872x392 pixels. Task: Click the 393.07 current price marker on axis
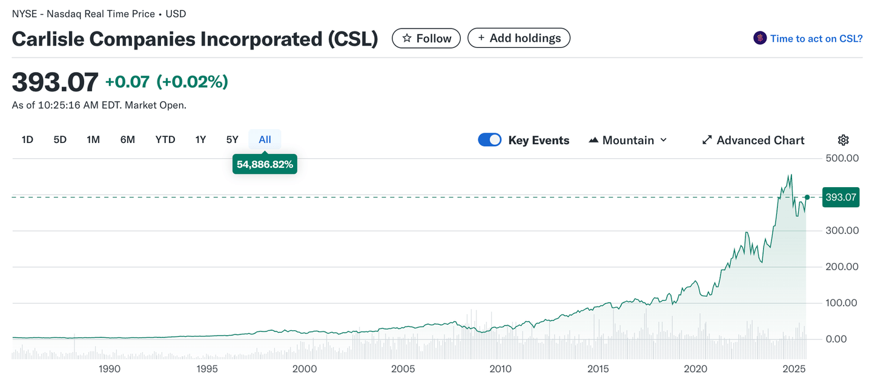click(x=841, y=197)
